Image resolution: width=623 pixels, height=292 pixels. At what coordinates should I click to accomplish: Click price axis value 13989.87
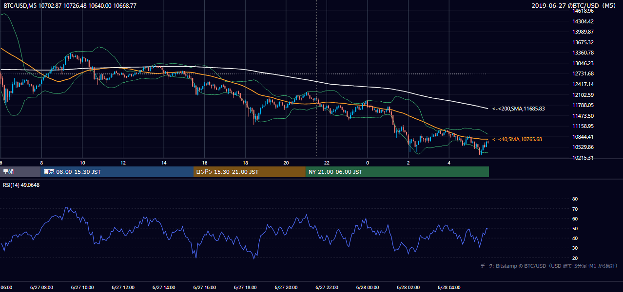pos(584,32)
